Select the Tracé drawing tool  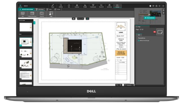[53, 6]
